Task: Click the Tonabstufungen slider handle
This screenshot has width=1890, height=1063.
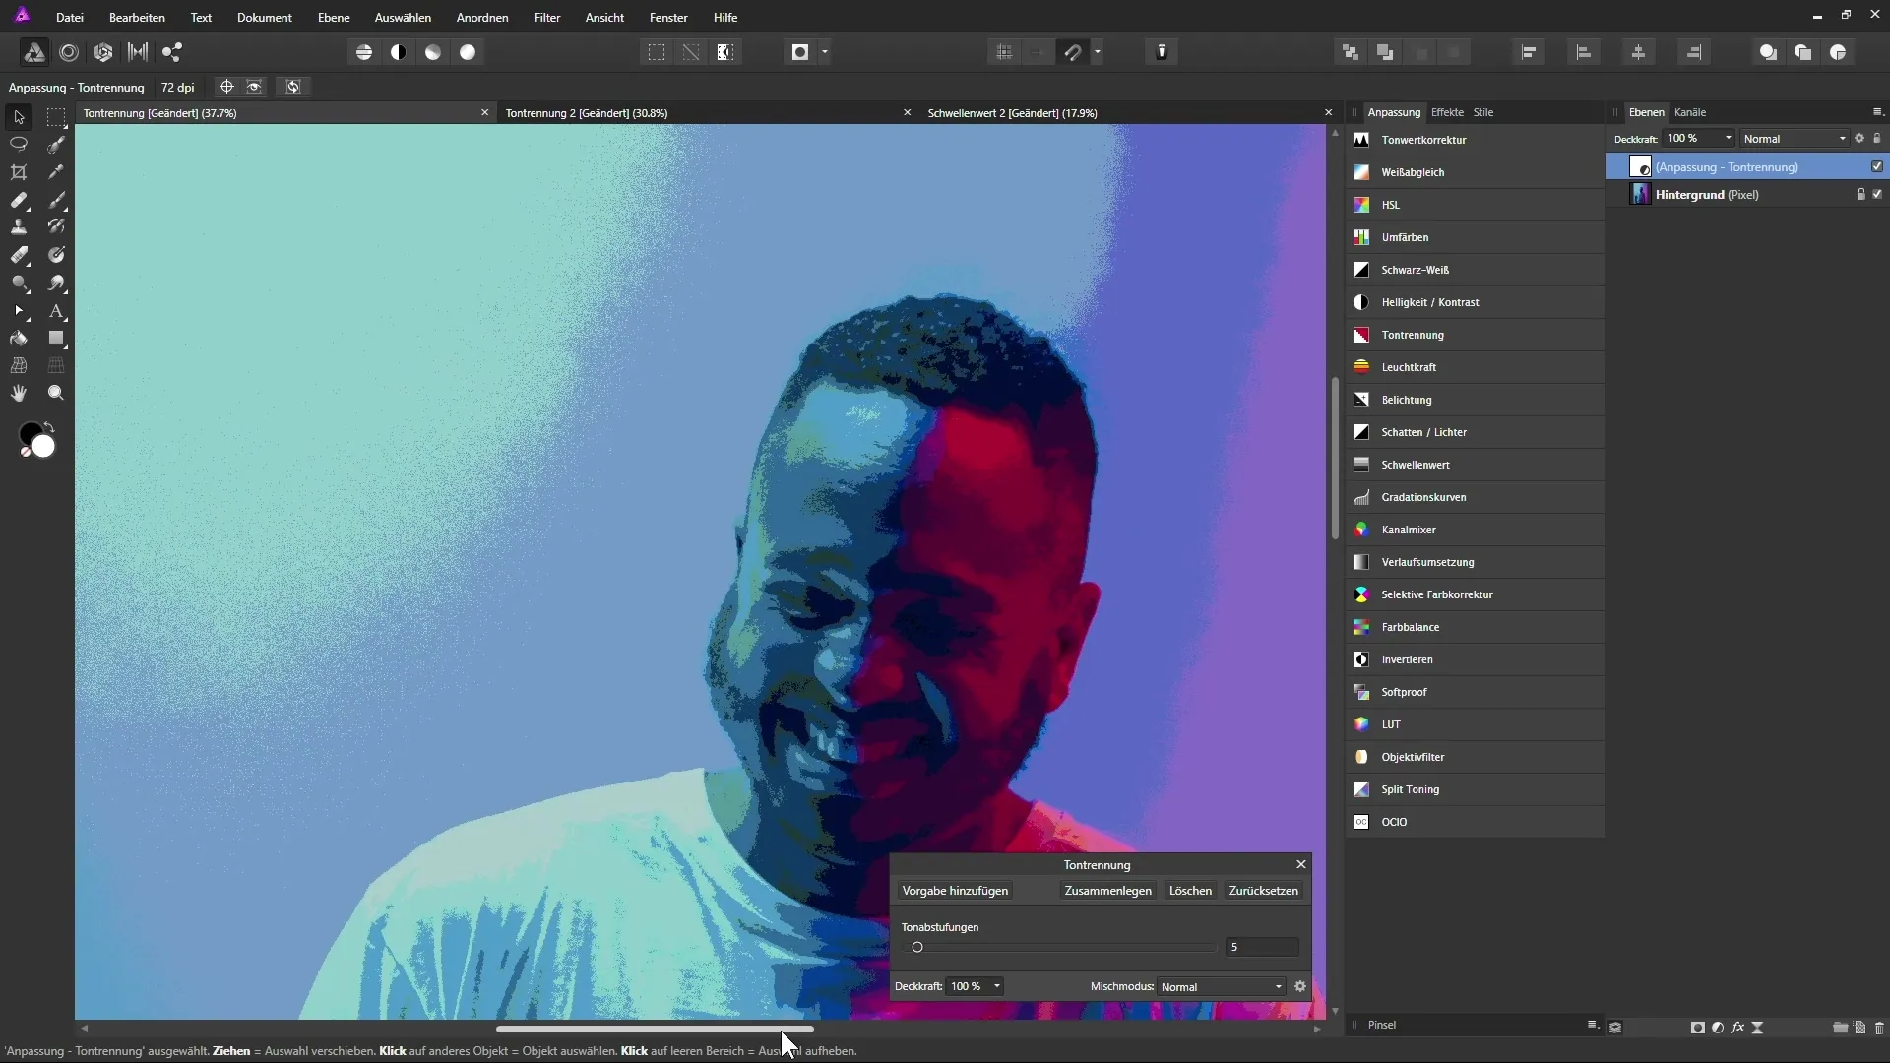Action: tap(917, 947)
